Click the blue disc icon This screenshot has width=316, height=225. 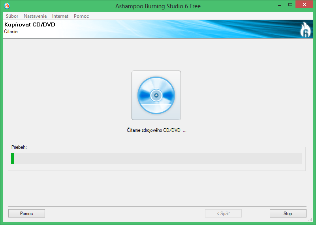tap(156, 95)
